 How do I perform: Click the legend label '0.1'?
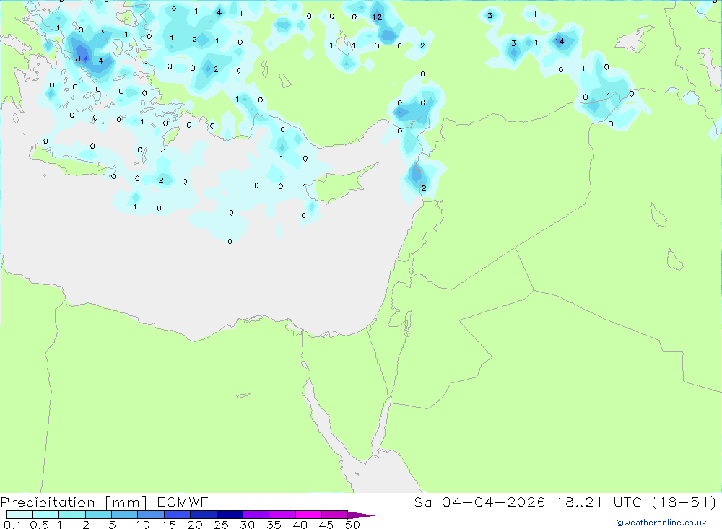pyautogui.click(x=12, y=525)
